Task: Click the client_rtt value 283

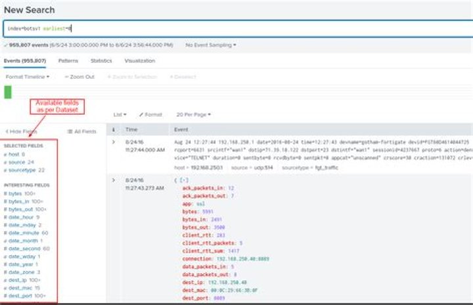Action: (221, 235)
